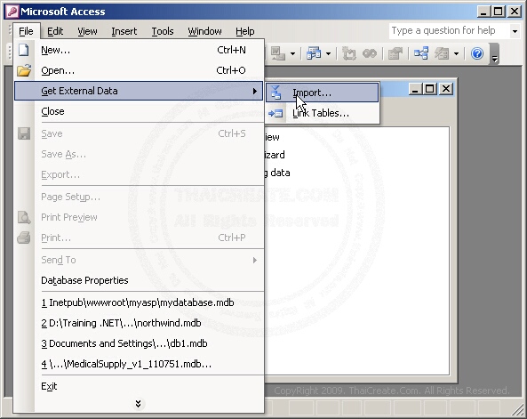Expand the Send To submenu arrow
The height and width of the screenshot is (419, 527).
tap(255, 260)
